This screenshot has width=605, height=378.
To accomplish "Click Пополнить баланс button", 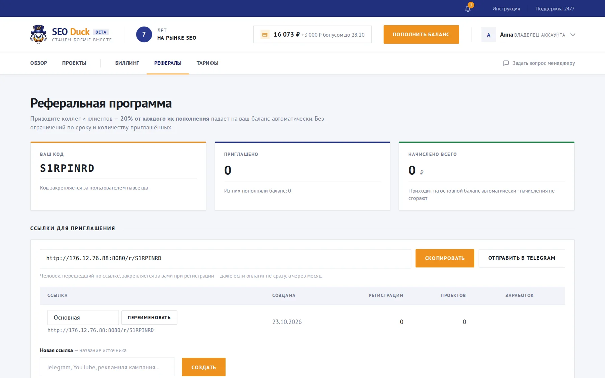I will (421, 34).
